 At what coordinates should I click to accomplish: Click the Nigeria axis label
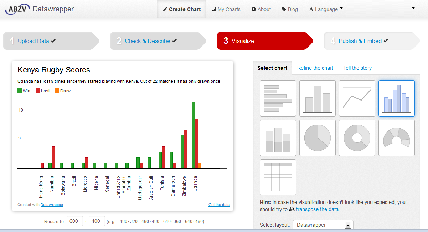tap(96, 183)
